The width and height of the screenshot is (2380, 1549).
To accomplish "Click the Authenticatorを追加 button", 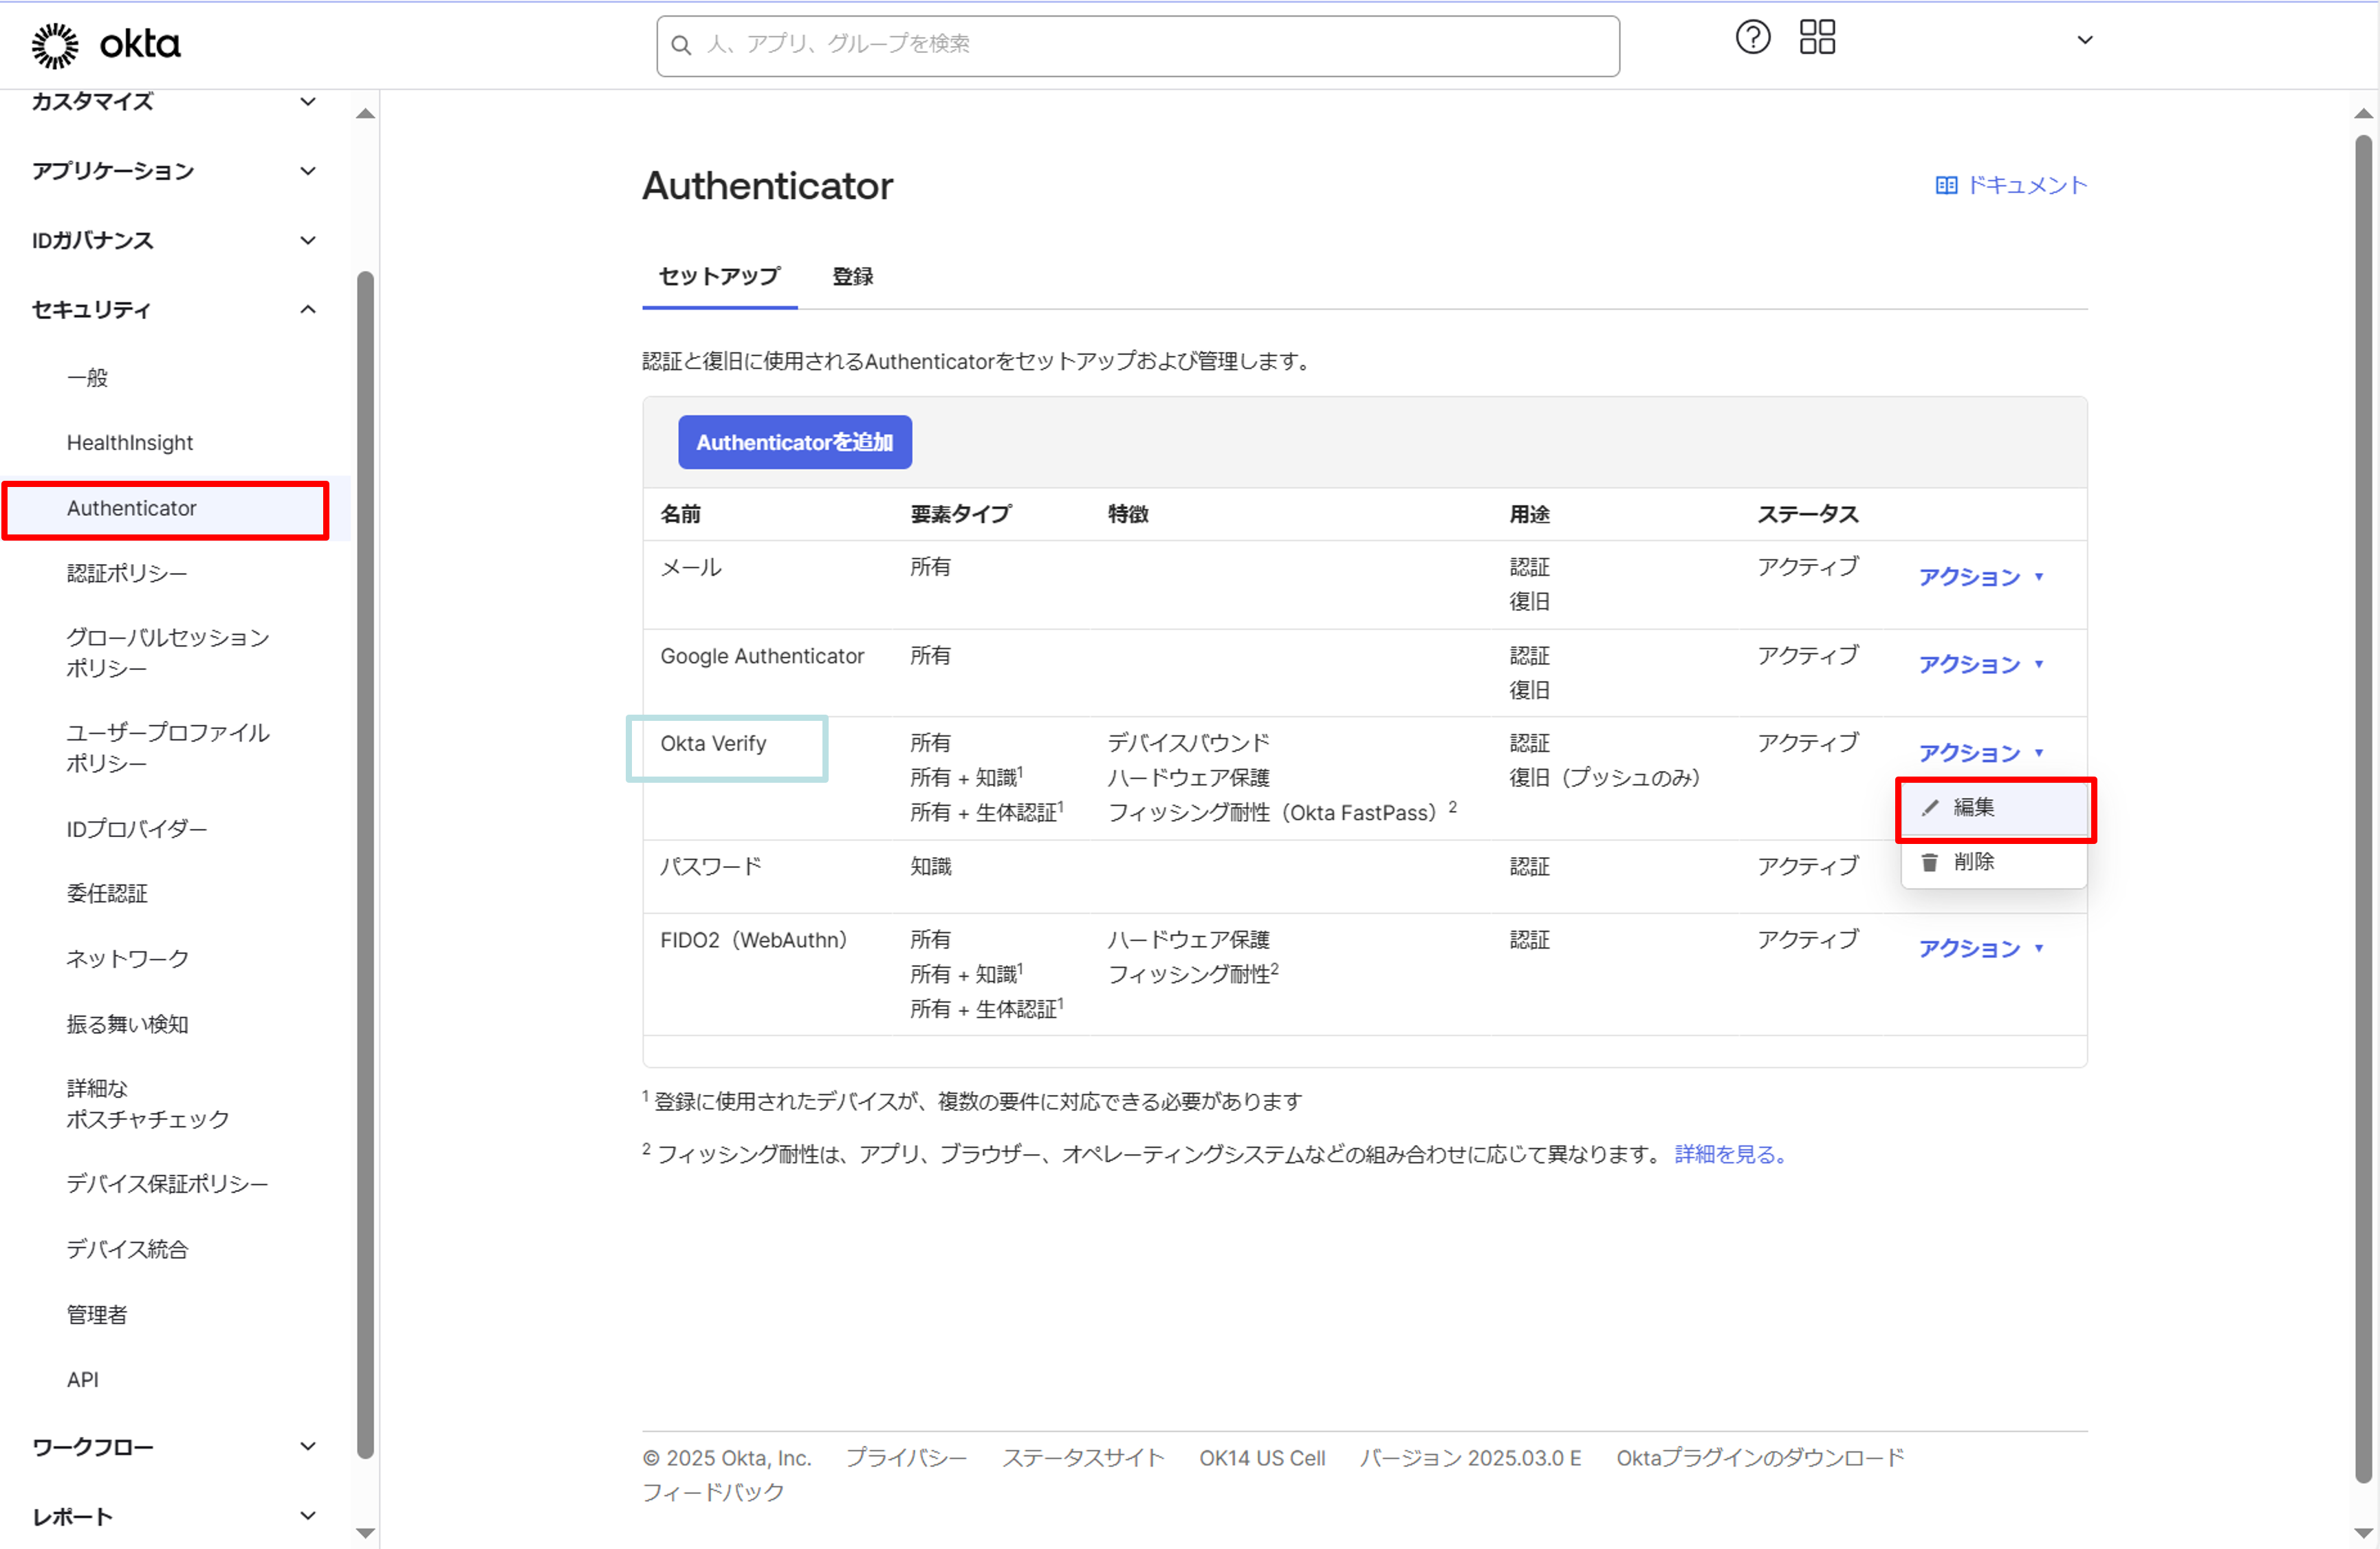I will (x=795, y=442).
